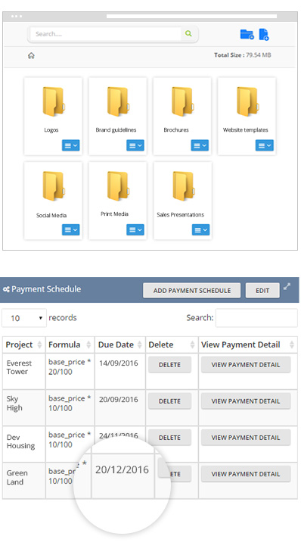Viewport: 301px width, 555px height.
Task: Click the Edit button
Action: (262, 291)
